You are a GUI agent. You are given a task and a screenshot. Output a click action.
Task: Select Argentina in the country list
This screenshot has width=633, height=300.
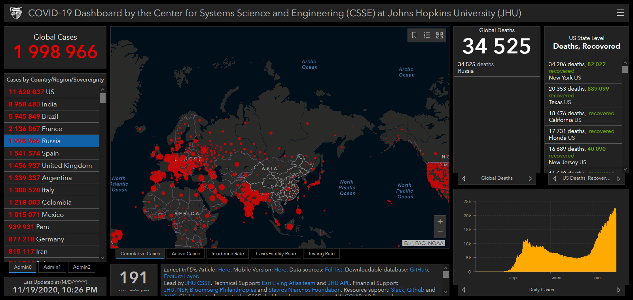coord(52,178)
